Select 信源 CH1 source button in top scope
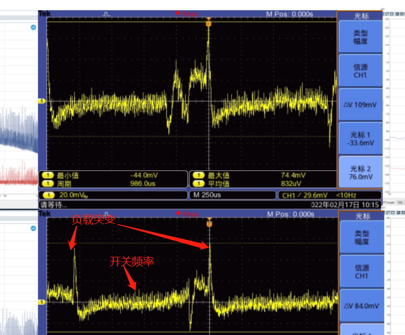The height and width of the screenshot is (335, 405). (360, 71)
